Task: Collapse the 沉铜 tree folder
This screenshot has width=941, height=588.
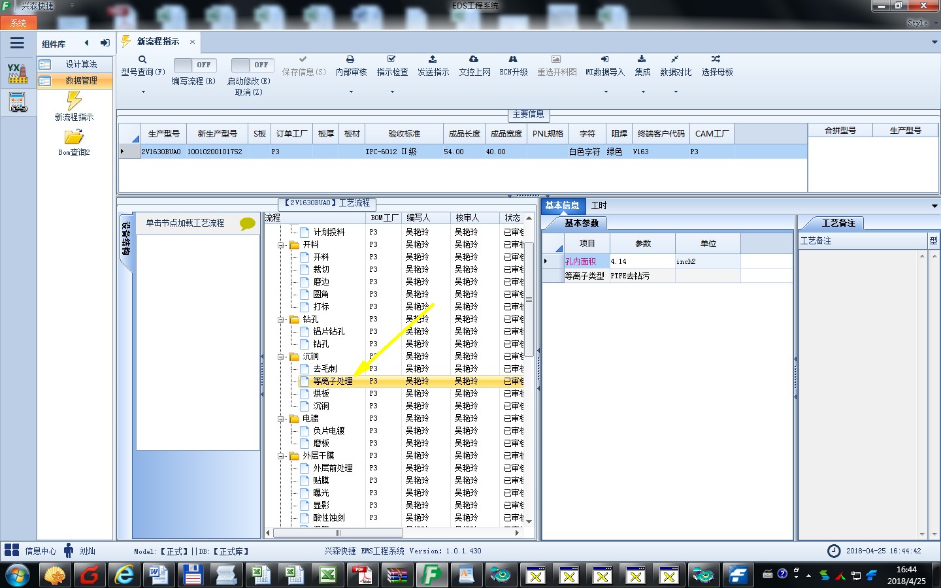Action: point(281,357)
